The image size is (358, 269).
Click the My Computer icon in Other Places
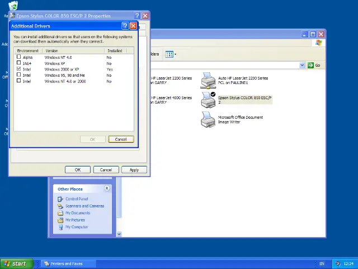(60, 227)
